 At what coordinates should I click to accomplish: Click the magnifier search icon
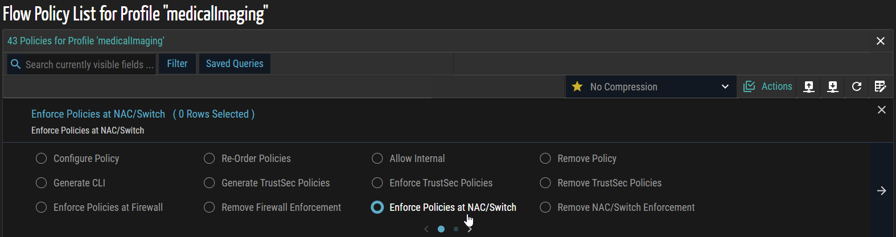click(x=16, y=64)
